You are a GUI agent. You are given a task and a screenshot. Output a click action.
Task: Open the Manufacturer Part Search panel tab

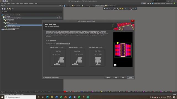(41, 92)
